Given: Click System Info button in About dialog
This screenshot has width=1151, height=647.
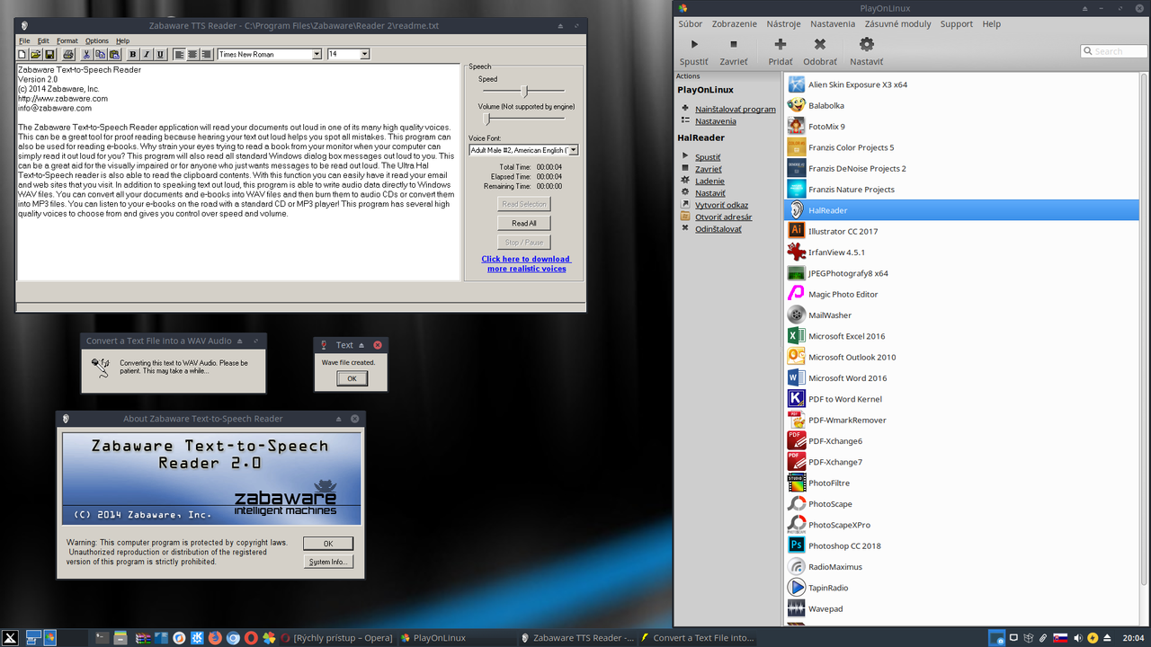Looking at the screenshot, I should [328, 562].
